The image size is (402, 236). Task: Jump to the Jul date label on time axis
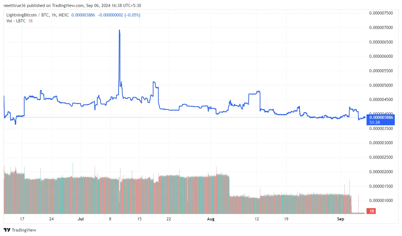[81, 219]
